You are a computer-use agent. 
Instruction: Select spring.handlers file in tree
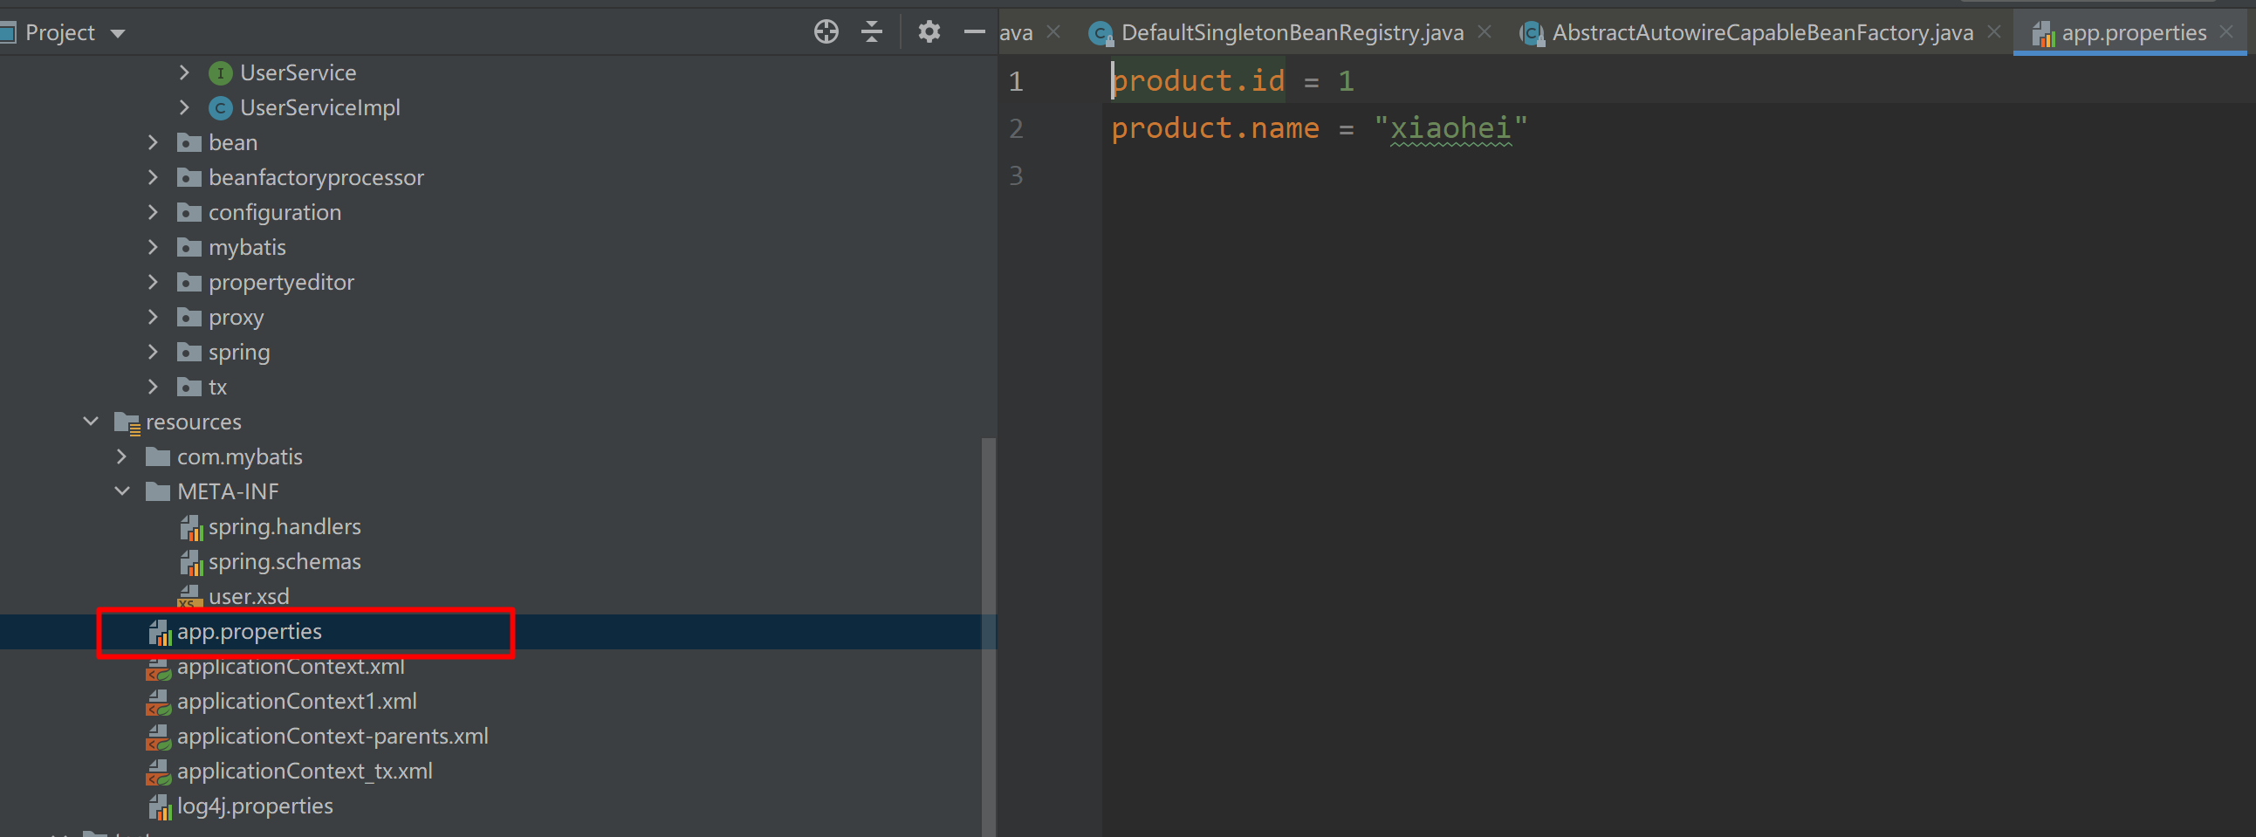tap(284, 527)
